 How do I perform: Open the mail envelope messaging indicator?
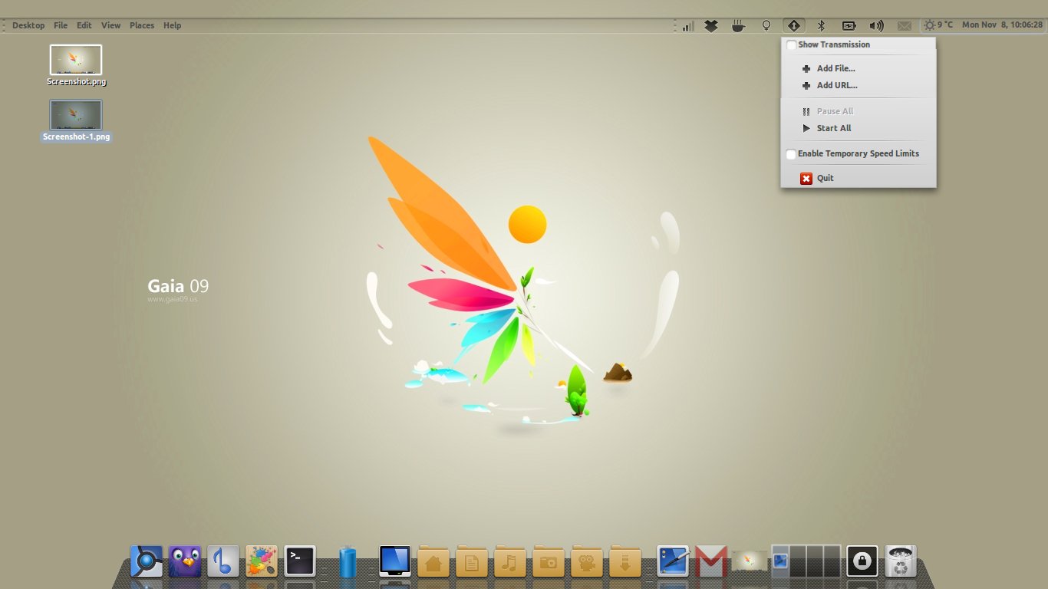(905, 25)
